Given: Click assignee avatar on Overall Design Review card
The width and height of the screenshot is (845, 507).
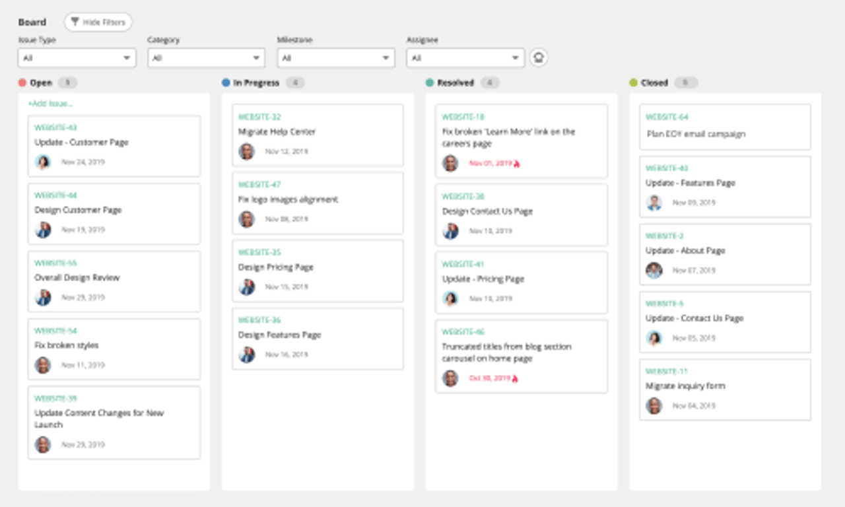Looking at the screenshot, I should [x=43, y=298].
